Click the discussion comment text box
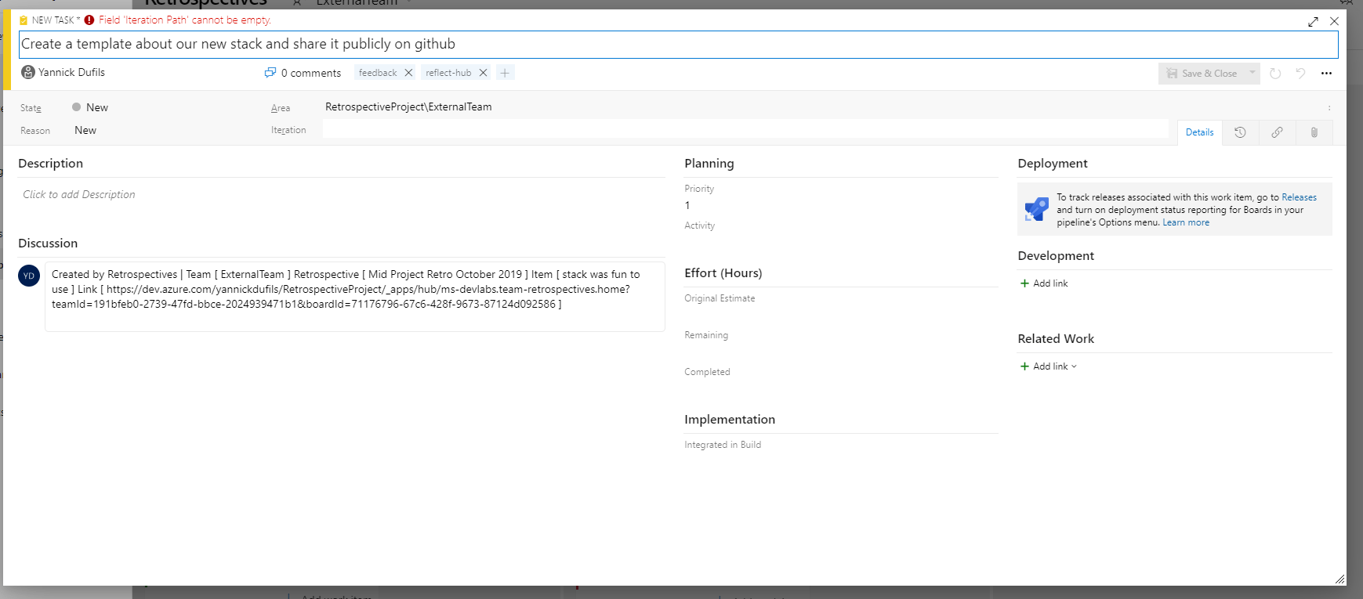The image size is (1363, 599). 355,297
